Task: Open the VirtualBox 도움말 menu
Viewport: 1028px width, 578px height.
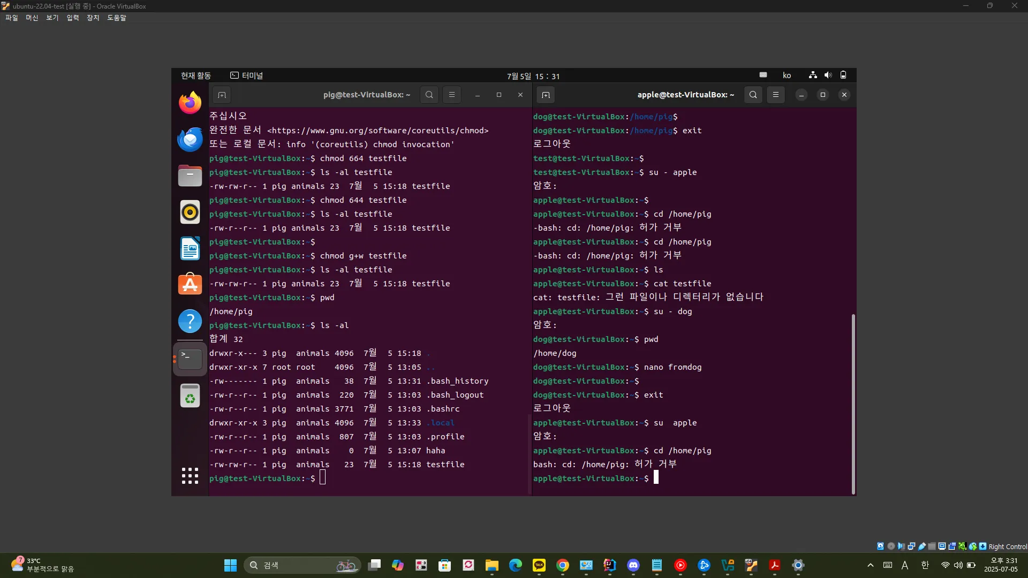Action: (x=117, y=18)
